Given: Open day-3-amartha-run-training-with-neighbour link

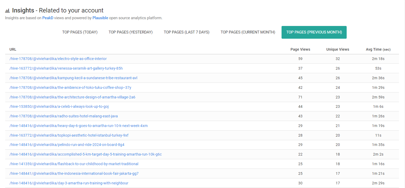Looking at the screenshot, I should point(69,183).
